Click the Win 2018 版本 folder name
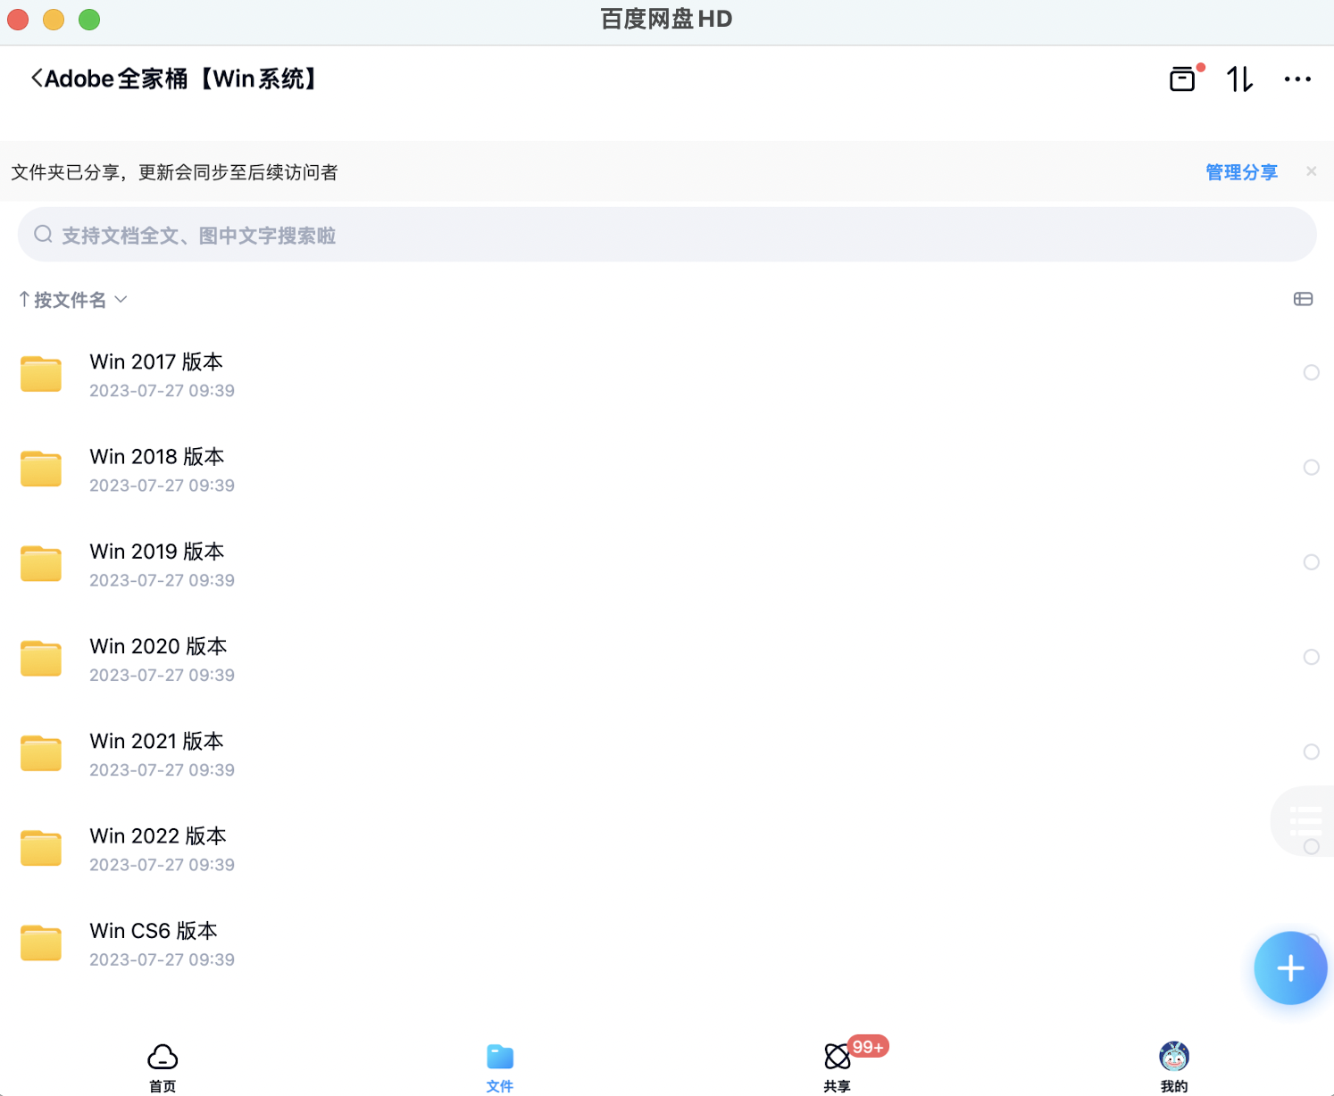Viewport: 1334px width, 1096px height. coord(156,456)
